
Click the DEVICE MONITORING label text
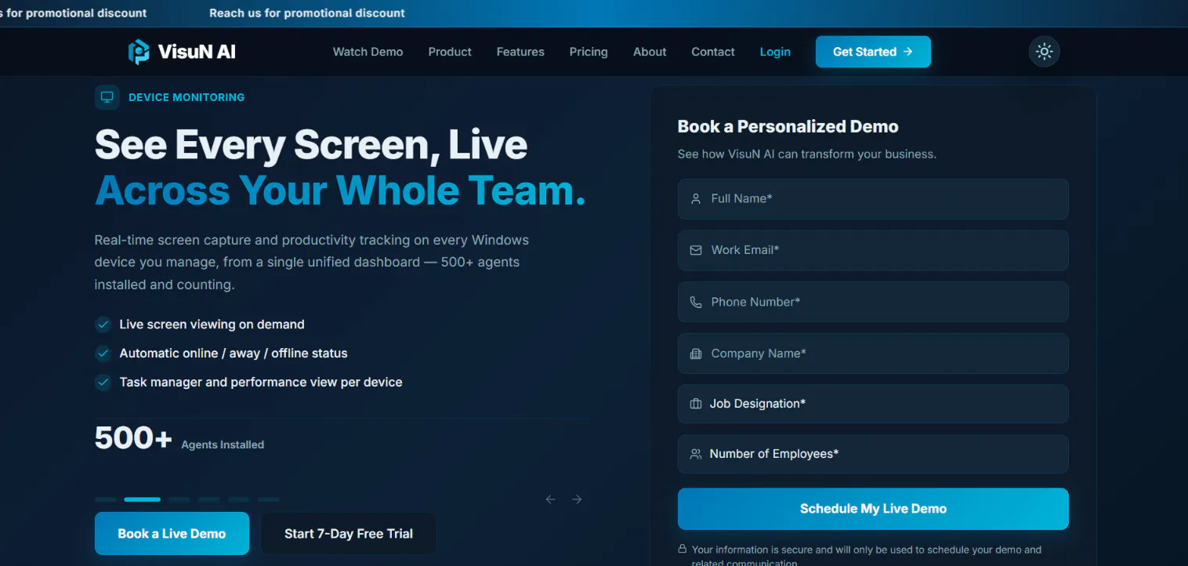[x=187, y=97]
